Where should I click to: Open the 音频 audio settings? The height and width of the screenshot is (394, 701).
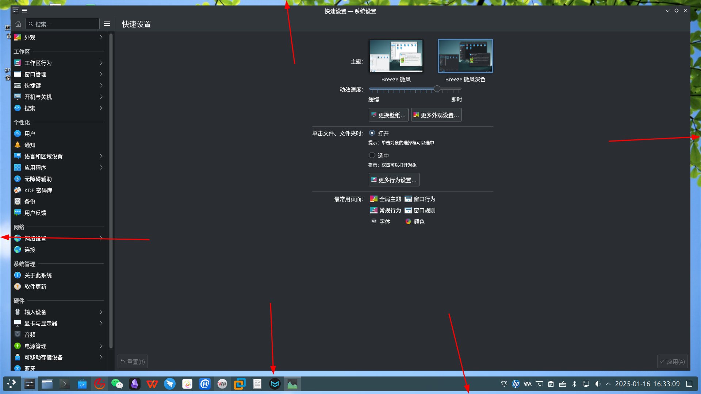pos(59,335)
